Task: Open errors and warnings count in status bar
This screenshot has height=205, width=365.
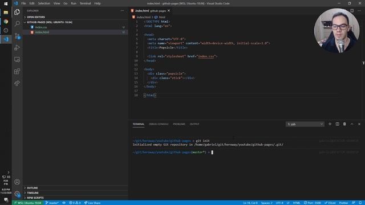Action: click(x=75, y=203)
